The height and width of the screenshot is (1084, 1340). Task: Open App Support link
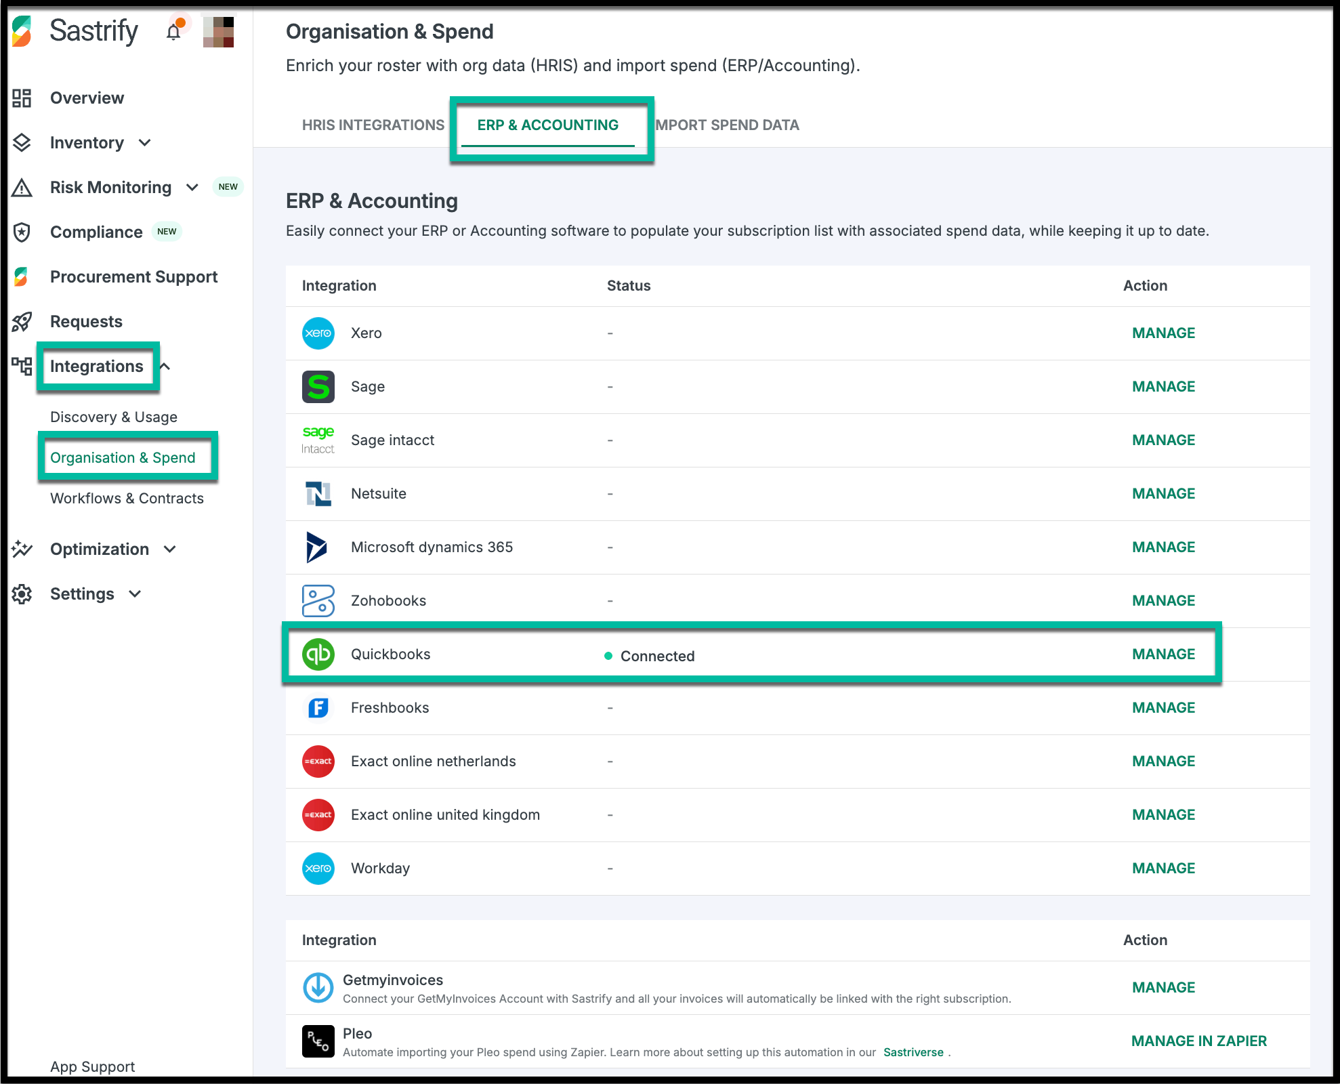click(x=93, y=1067)
